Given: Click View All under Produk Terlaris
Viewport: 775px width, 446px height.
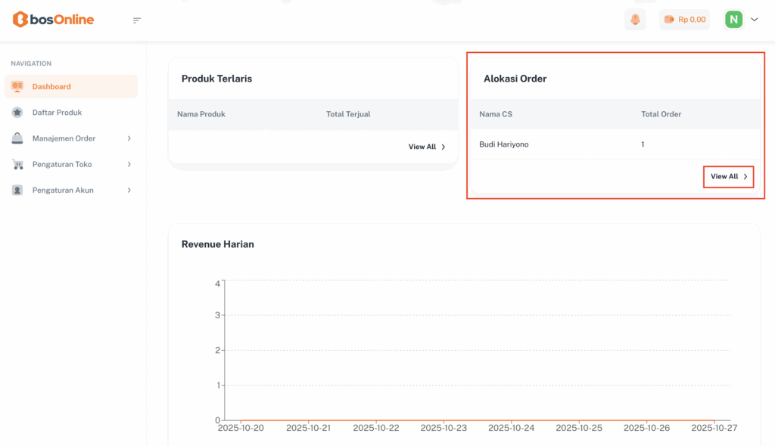Looking at the screenshot, I should (427, 147).
